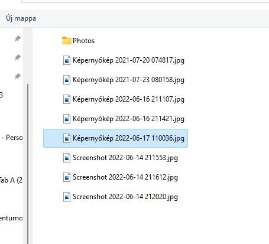Image resolution: width=269 pixels, height=244 pixels.
Task: Select file name Screenshot 2022-06-14 211553.jpg
Action: [125, 158]
